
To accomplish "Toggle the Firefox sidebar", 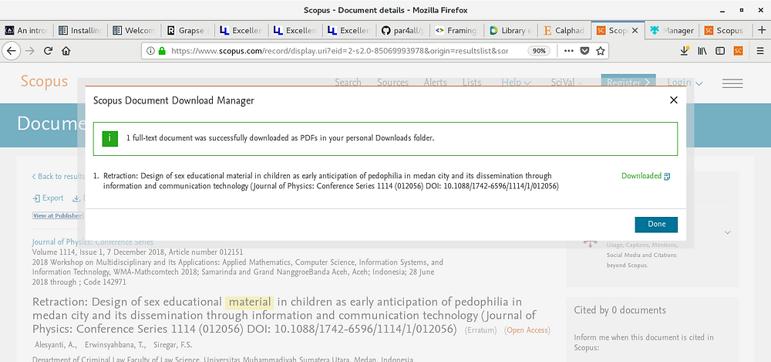I will 720,51.
